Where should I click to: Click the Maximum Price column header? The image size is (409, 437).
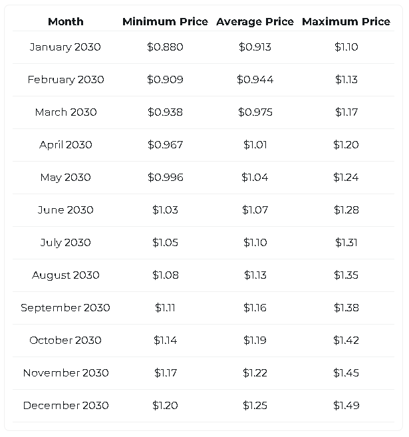click(x=346, y=21)
